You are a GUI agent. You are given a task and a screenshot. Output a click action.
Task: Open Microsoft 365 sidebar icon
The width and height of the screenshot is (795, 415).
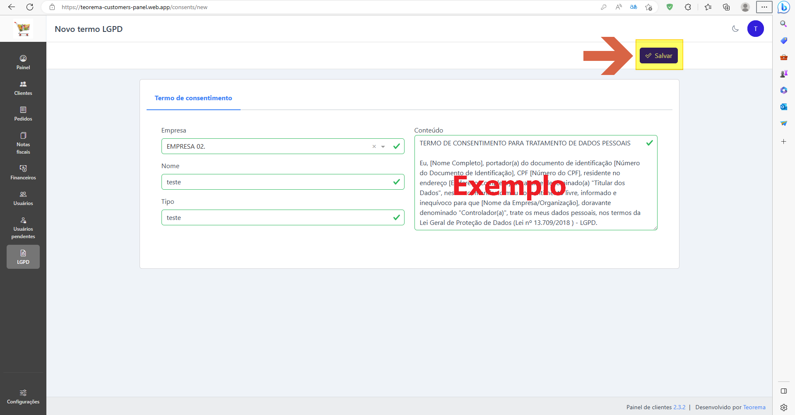pos(783,90)
